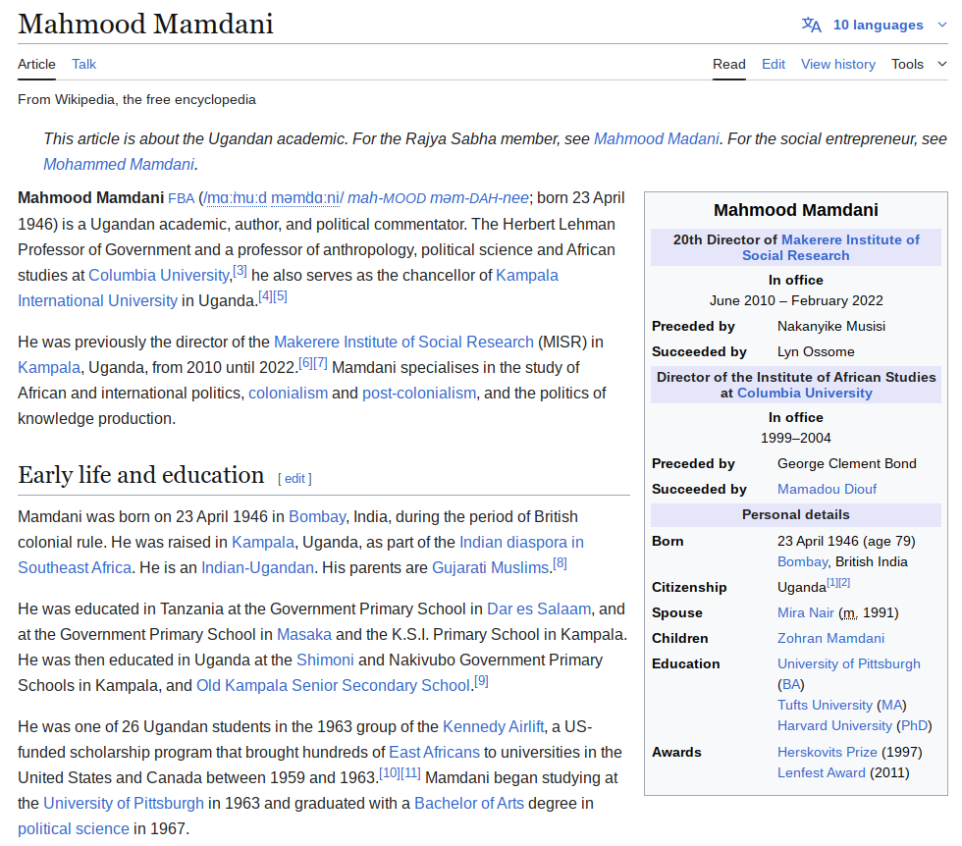Expand the Tools menu chevron
Screen dimensions: 962x846
point(941,65)
